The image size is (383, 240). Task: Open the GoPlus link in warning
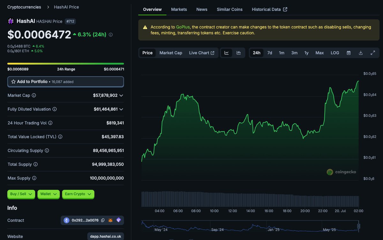point(183,27)
